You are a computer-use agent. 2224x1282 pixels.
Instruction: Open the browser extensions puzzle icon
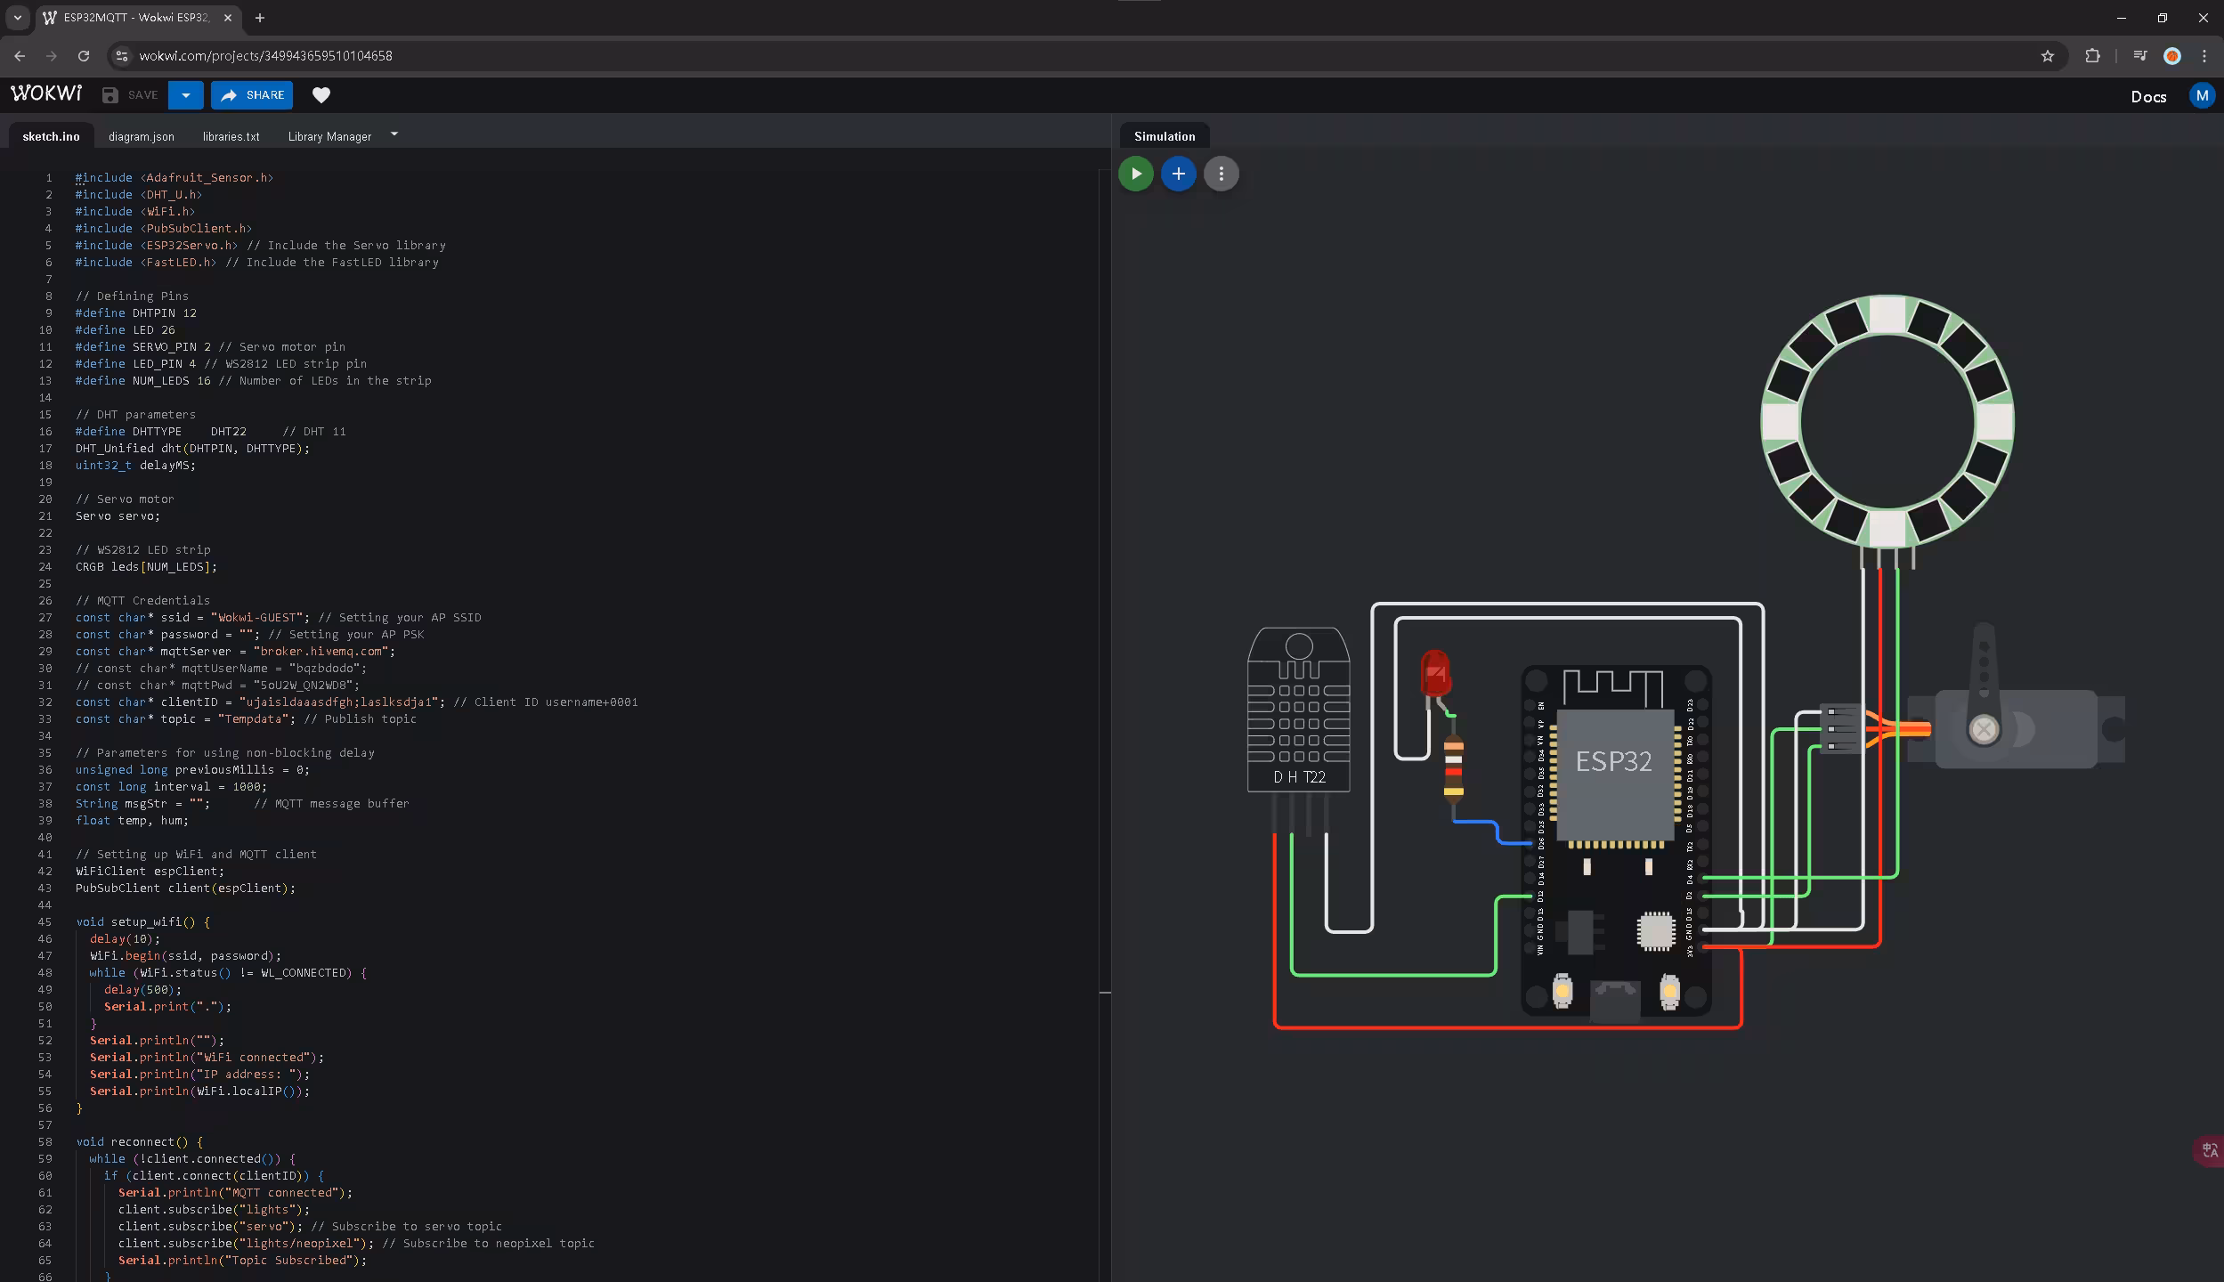[x=2092, y=56]
